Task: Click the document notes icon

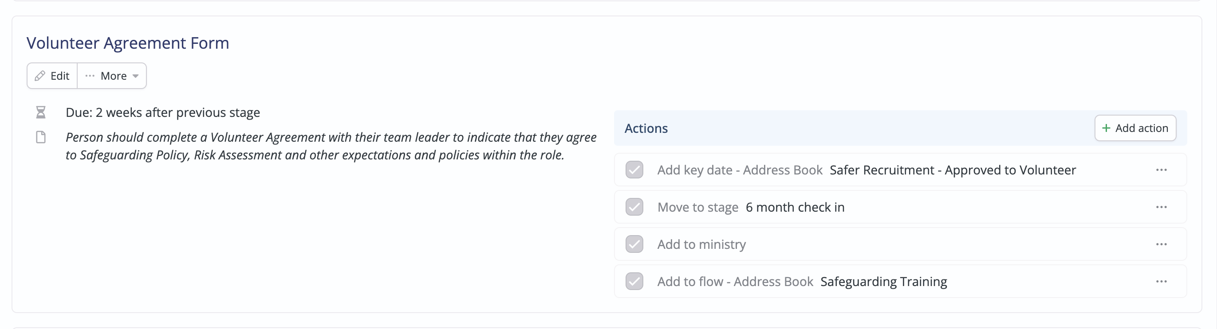Action: click(x=41, y=137)
